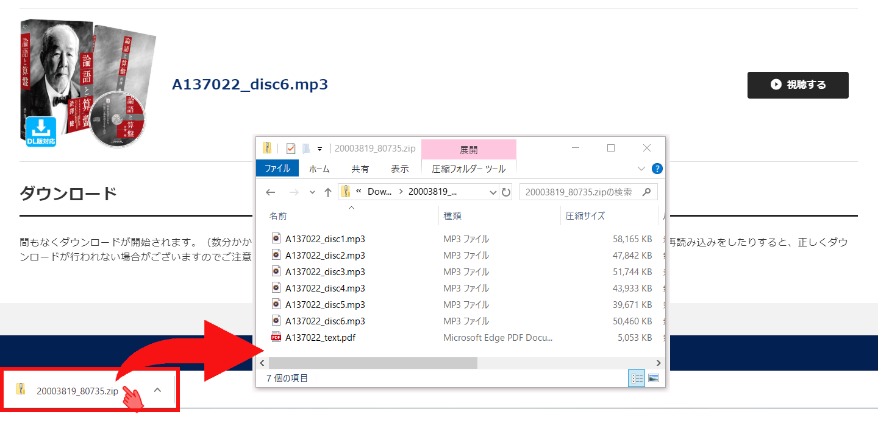Open the ファイル menu tab

(x=277, y=169)
